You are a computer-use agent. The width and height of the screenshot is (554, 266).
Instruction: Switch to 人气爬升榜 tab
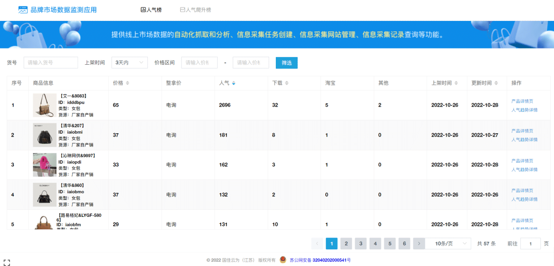coord(195,10)
